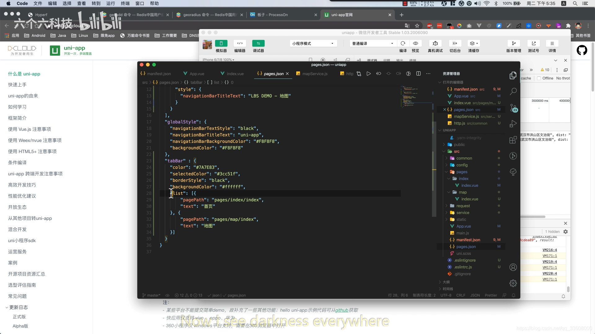The image size is (595, 334).
Task: Open the Search view in activity bar
Action: point(513,91)
